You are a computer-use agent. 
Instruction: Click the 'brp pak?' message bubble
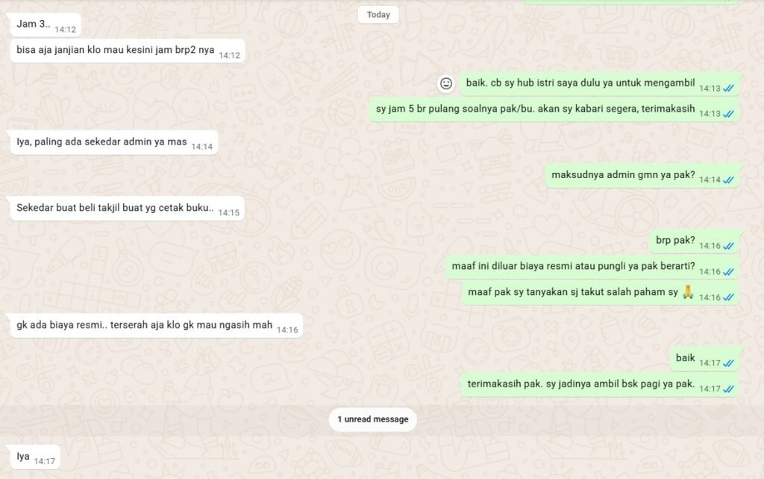point(695,241)
